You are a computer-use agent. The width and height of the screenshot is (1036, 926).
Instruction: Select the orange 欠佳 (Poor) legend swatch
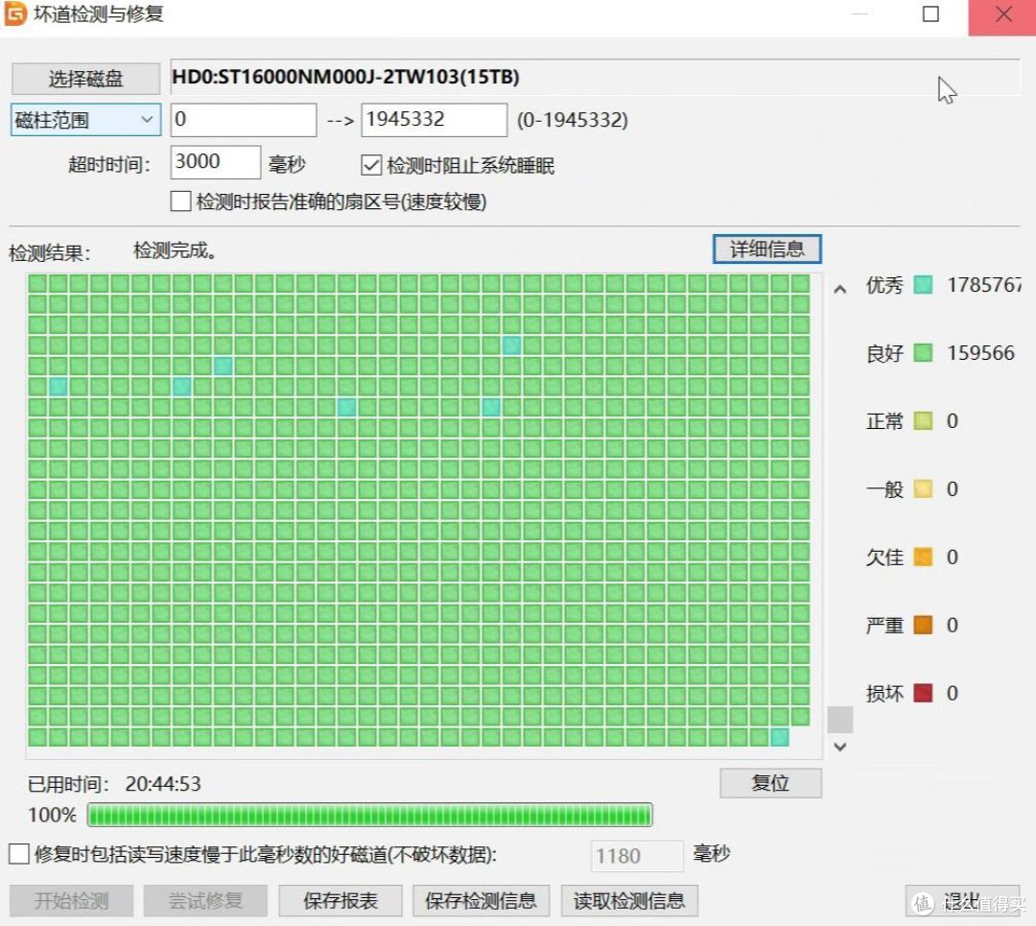click(x=922, y=557)
